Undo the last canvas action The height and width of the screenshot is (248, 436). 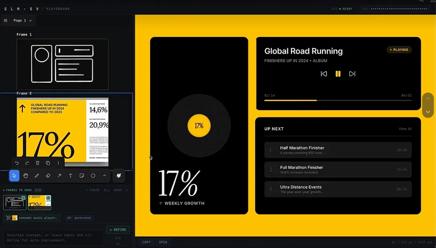pos(17,163)
